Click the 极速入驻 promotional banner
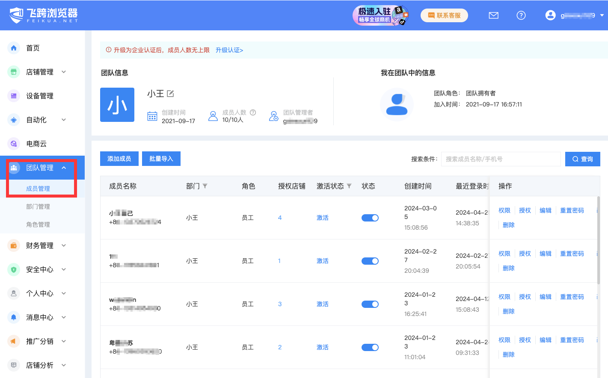The height and width of the screenshot is (378, 608). (381, 15)
